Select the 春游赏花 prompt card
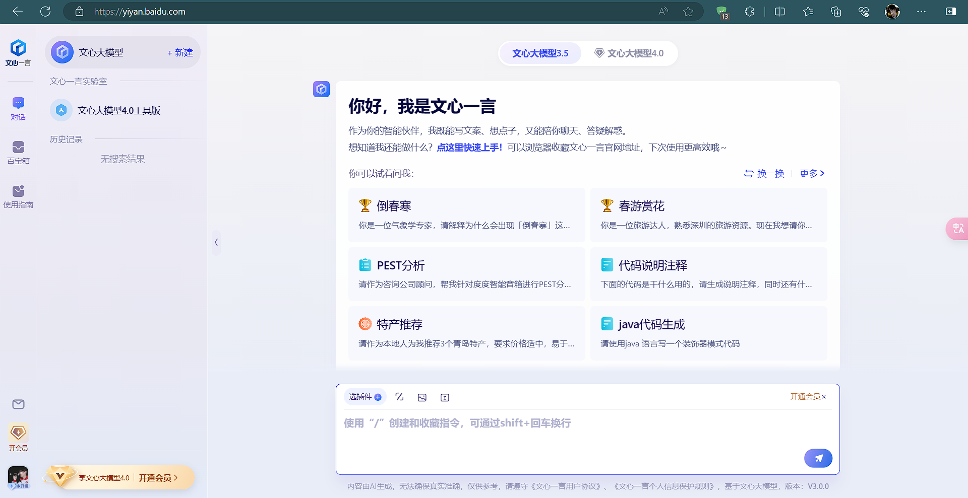 click(708, 215)
